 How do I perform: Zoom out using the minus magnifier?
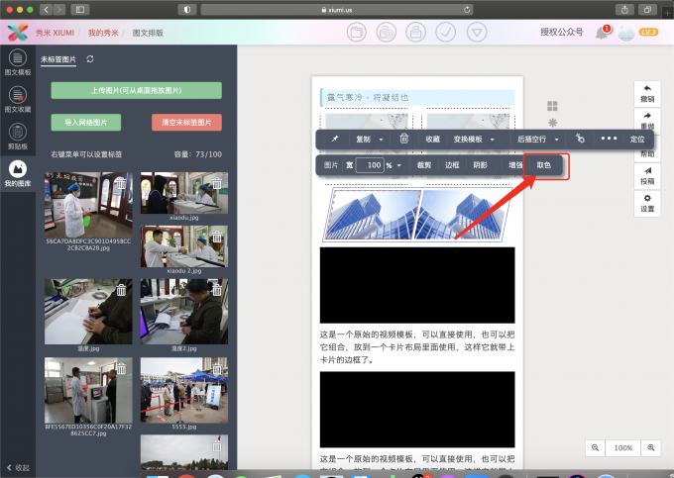pos(595,448)
